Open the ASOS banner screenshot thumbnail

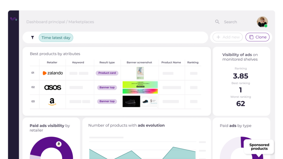click(140, 87)
